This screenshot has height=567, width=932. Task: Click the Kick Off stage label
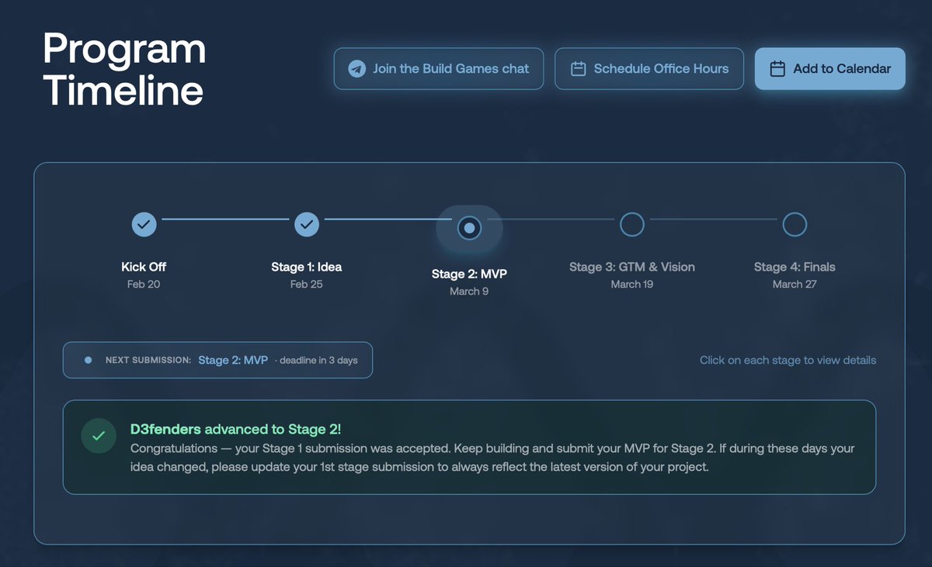pos(144,267)
